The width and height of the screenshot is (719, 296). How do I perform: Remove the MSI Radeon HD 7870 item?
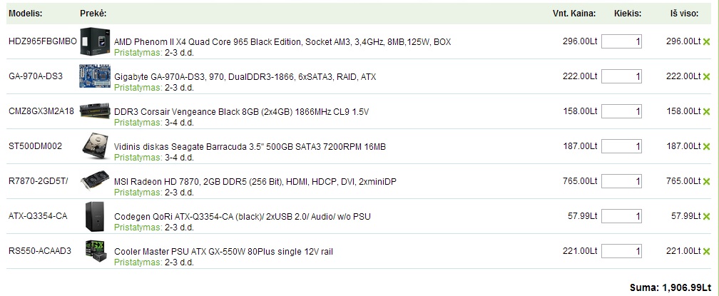point(706,181)
